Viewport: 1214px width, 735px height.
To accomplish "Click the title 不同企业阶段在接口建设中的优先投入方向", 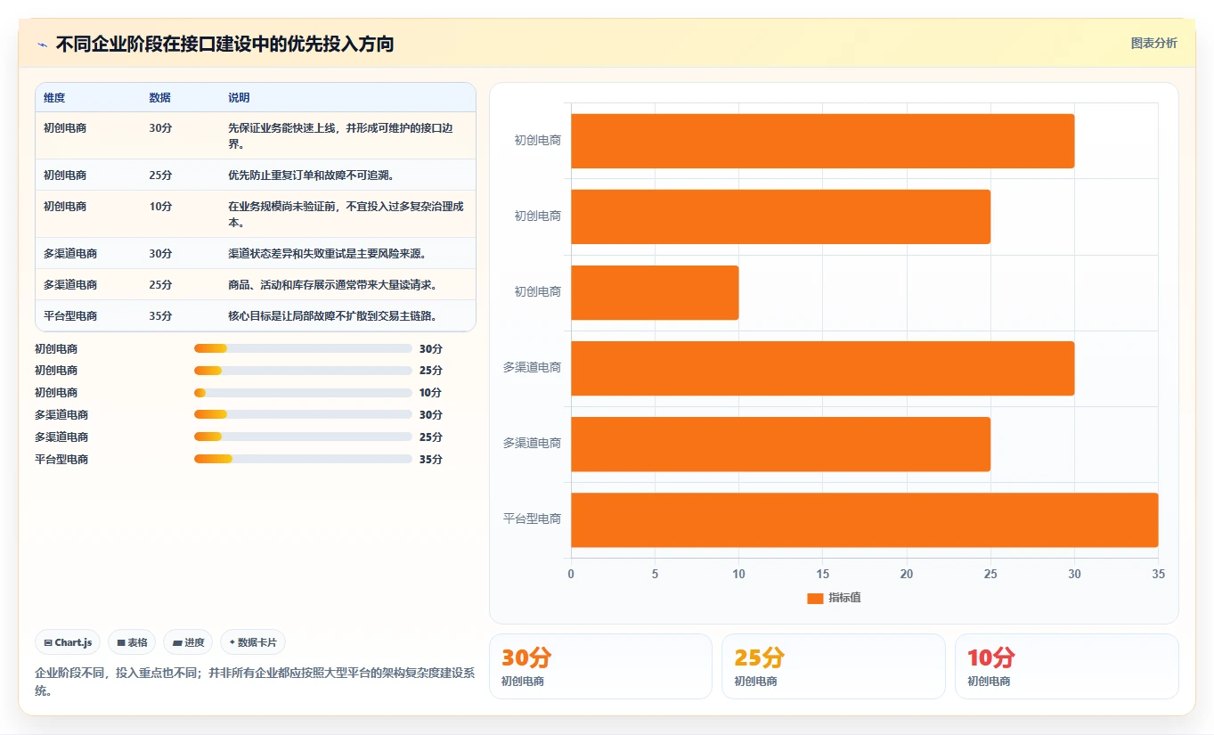I will coord(224,45).
